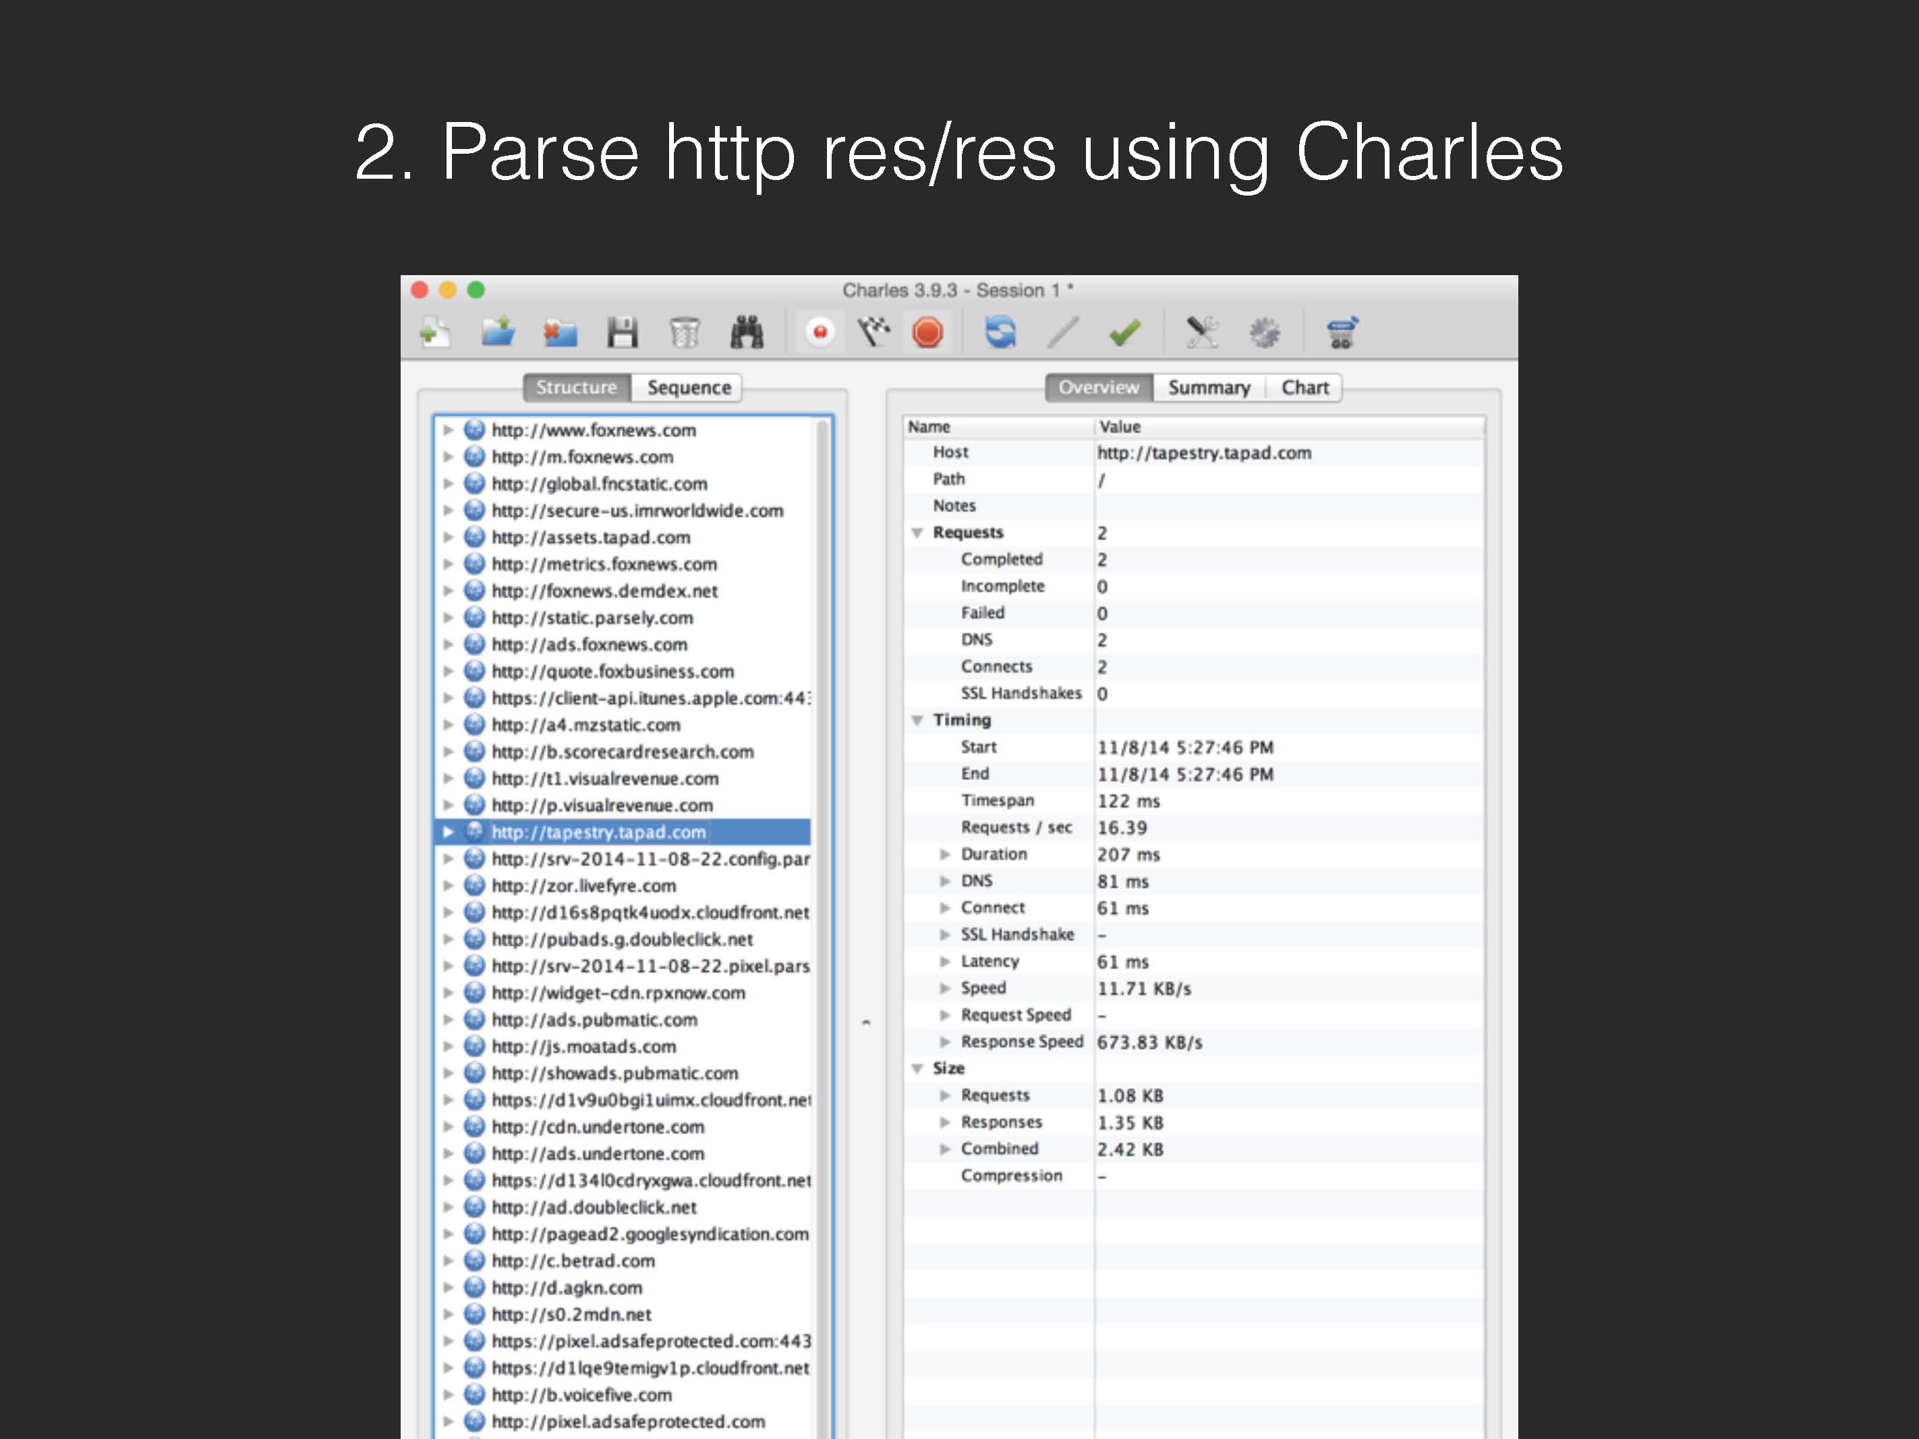Click the New Session toolbar icon
1919x1439 pixels.
[434, 332]
